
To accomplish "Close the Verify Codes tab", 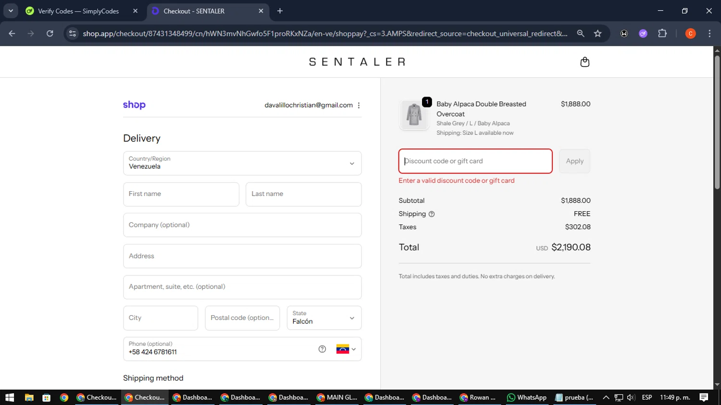I will tap(135, 11).
